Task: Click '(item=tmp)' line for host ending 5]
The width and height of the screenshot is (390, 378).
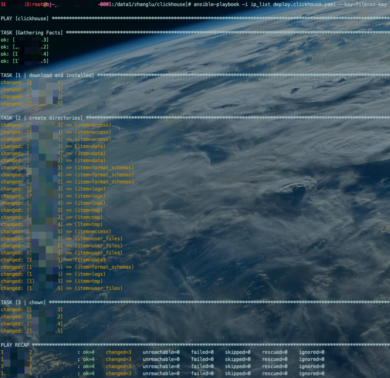Action: click(x=52, y=281)
